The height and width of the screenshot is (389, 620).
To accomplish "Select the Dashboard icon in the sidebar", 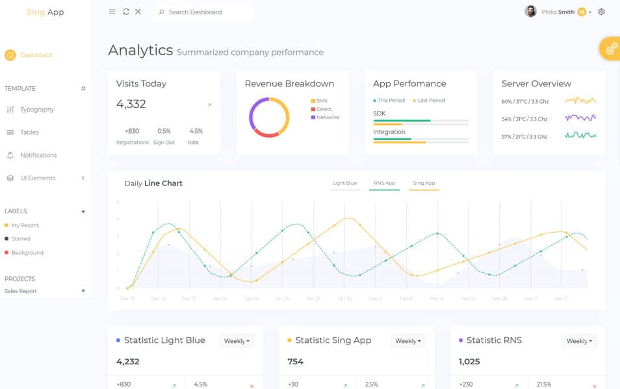I will click(9, 55).
